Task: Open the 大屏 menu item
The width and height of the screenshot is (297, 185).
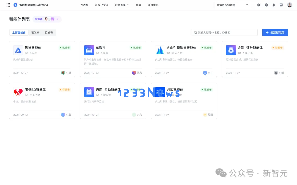Action: click(x=138, y=5)
